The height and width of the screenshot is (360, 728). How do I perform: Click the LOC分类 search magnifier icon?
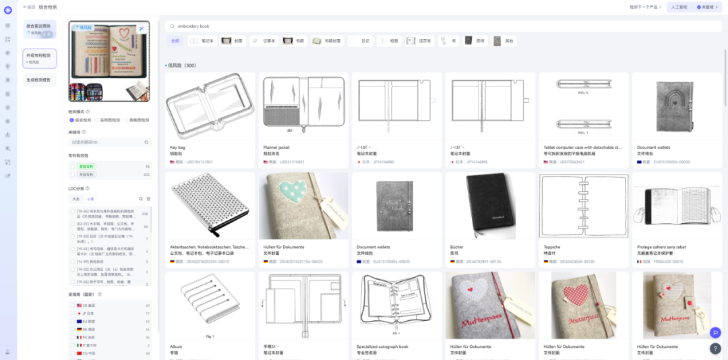coord(141,199)
